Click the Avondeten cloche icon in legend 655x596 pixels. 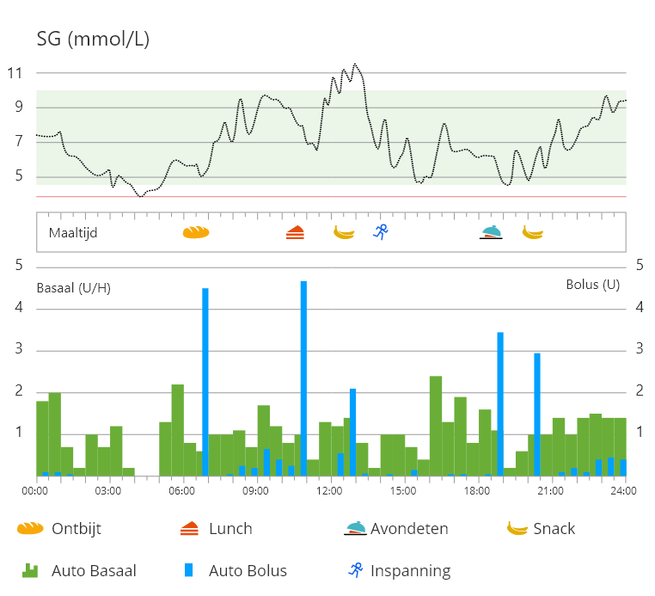point(354,528)
